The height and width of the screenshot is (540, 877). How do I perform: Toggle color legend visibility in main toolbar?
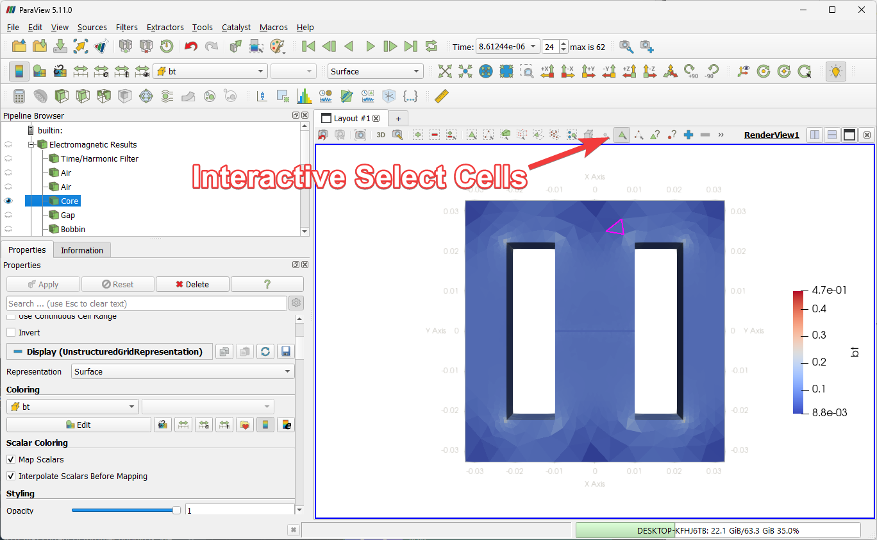(x=19, y=71)
